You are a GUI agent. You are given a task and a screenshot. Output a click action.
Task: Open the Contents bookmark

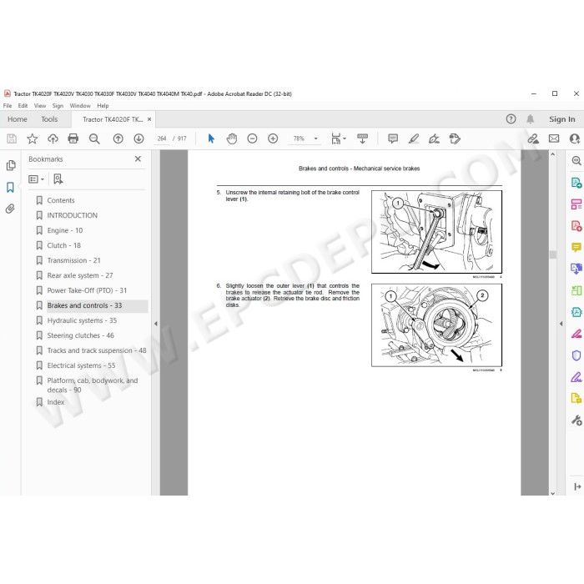click(x=61, y=200)
